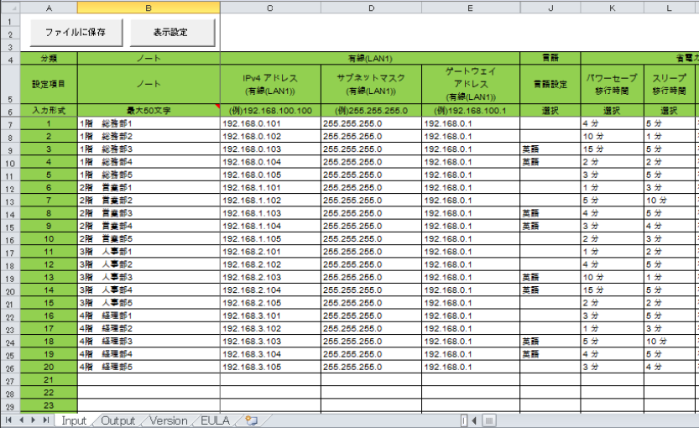
Task: Select column J header
Action: coord(550,8)
